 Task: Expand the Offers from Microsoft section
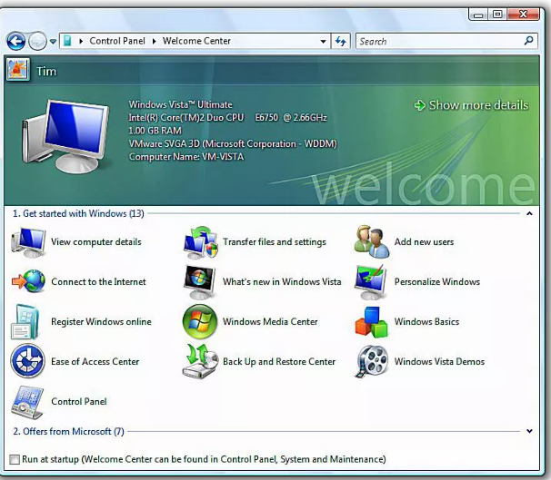coord(529,431)
